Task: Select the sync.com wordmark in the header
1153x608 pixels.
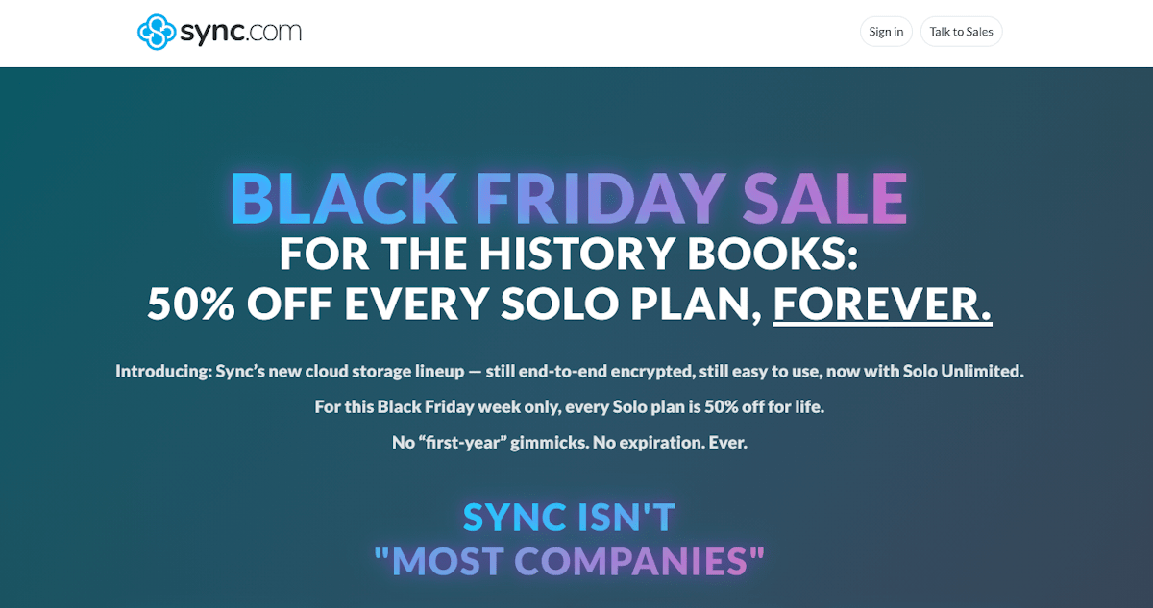Action: 238,31
